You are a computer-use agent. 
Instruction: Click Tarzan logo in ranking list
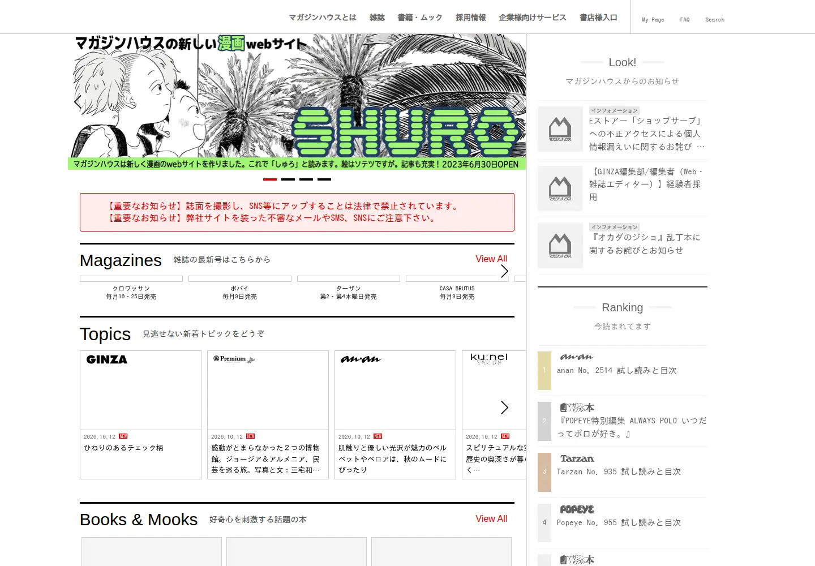pyautogui.click(x=577, y=458)
